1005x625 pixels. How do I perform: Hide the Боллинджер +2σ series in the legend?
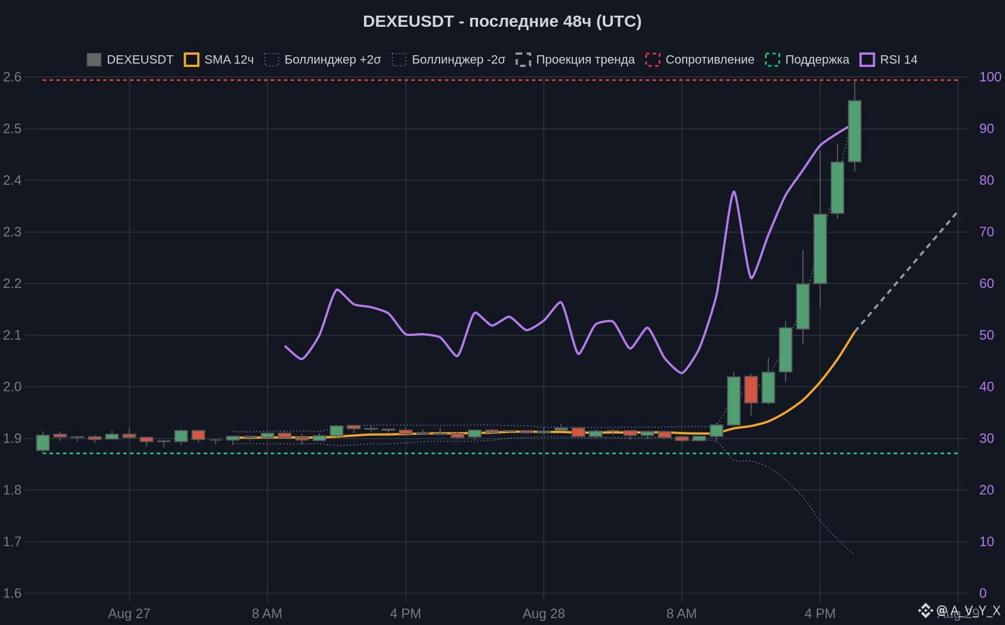click(x=323, y=60)
